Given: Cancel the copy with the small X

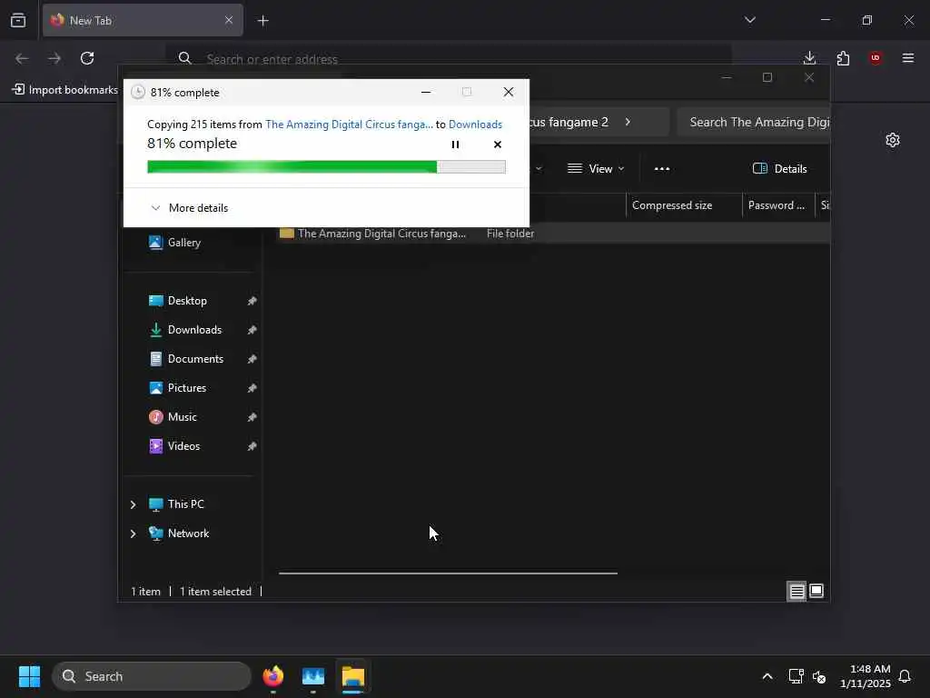Looking at the screenshot, I should (x=498, y=145).
